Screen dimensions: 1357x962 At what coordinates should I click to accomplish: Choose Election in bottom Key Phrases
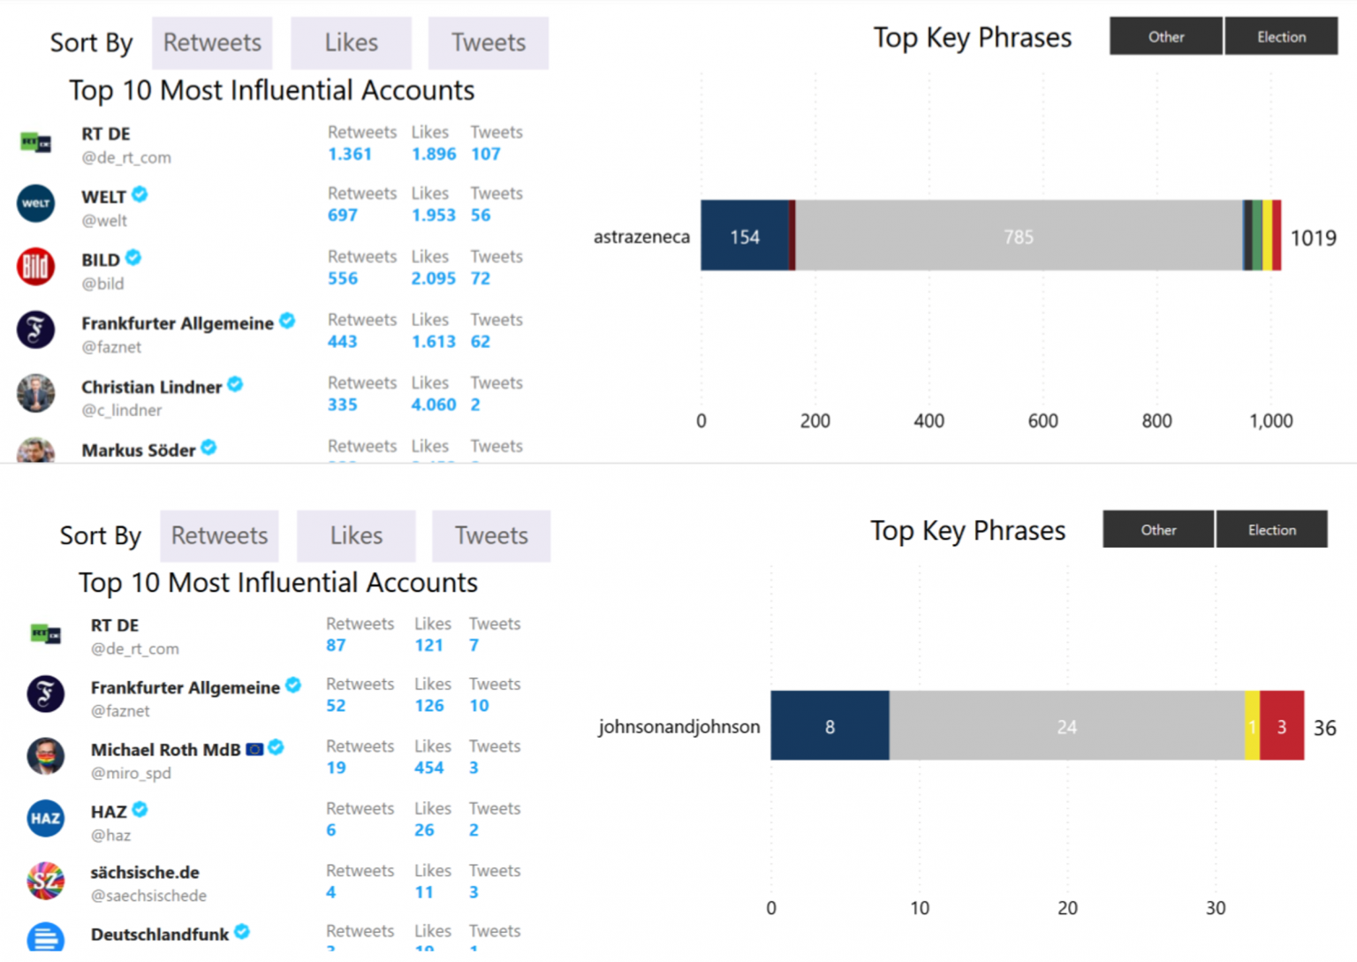point(1272,529)
